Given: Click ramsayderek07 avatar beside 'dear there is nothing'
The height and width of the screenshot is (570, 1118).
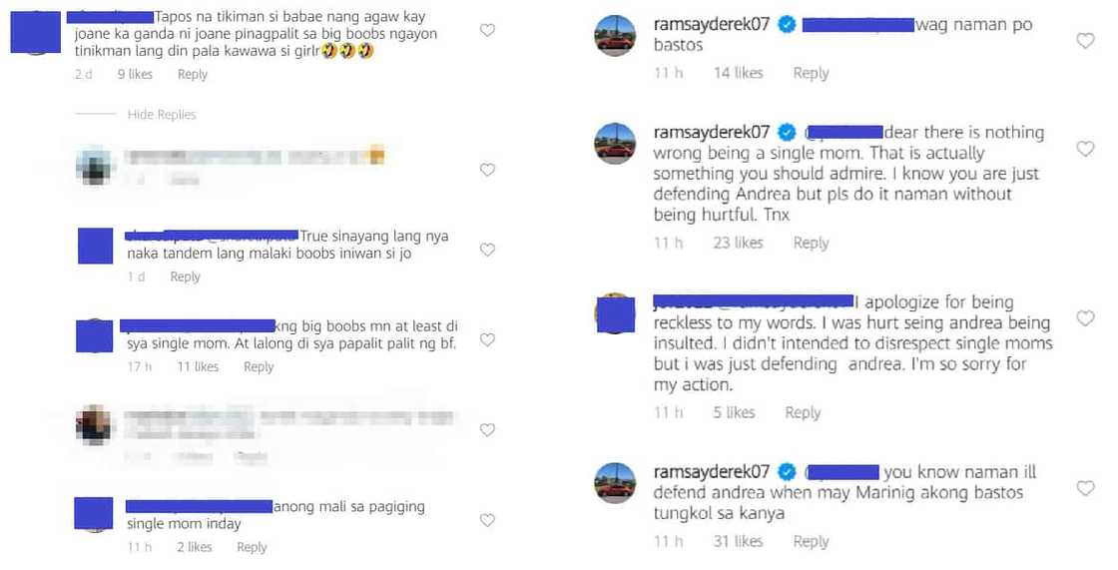Looking at the screenshot, I should [615, 141].
